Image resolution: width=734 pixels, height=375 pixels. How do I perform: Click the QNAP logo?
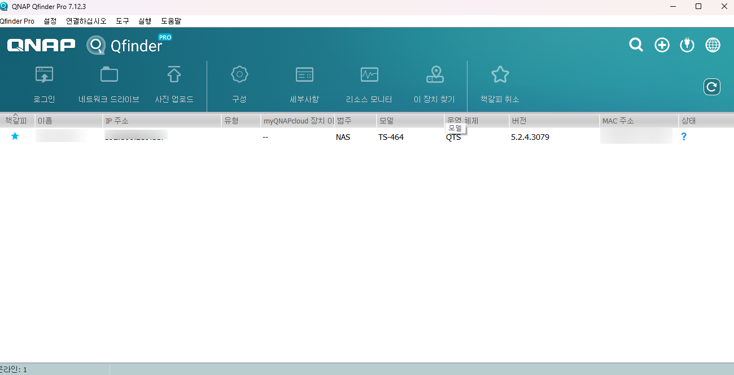pyautogui.click(x=41, y=45)
